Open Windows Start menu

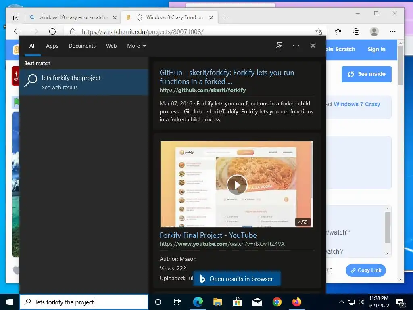tap(10, 302)
